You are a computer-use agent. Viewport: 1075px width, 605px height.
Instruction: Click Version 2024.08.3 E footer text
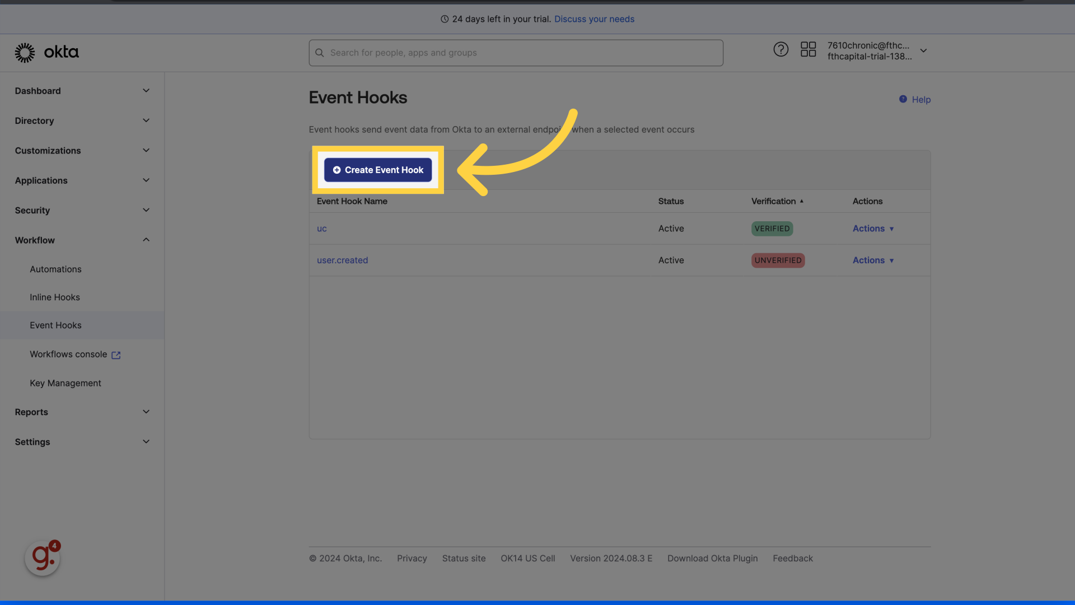(x=611, y=559)
